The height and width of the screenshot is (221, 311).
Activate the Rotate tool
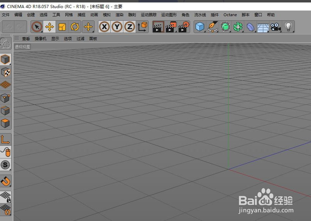pos(75,27)
